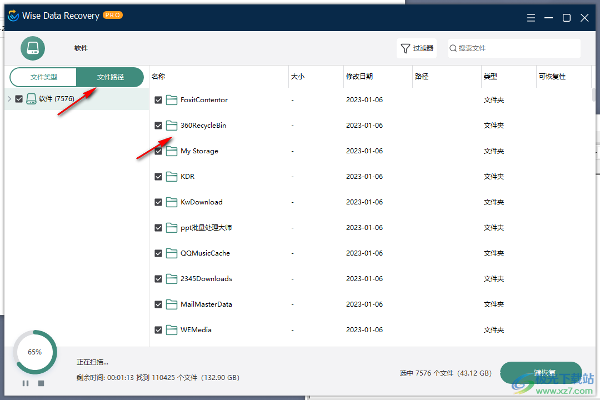This screenshot has height=400, width=600.
Task: Select the QQMusicCache folder name
Action: [x=205, y=253]
